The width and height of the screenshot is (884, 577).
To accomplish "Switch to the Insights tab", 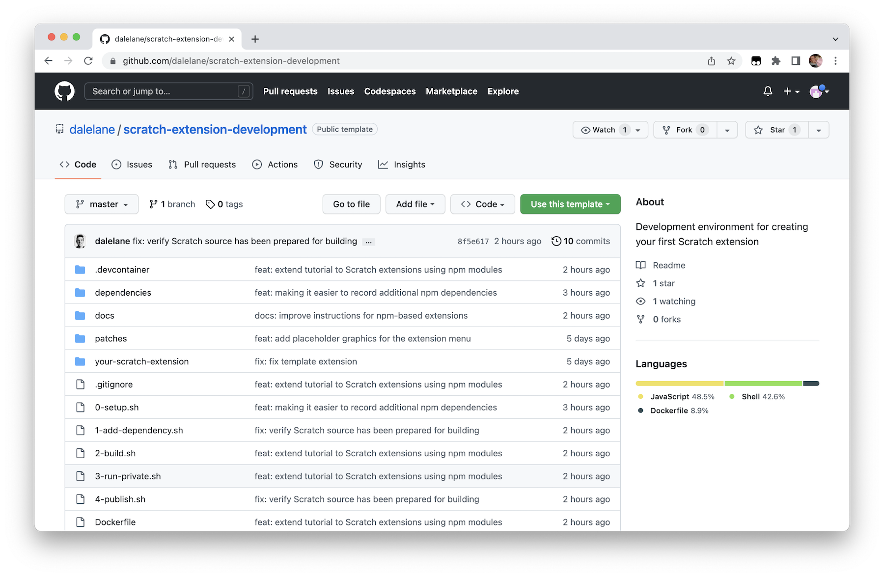I will coord(402,165).
